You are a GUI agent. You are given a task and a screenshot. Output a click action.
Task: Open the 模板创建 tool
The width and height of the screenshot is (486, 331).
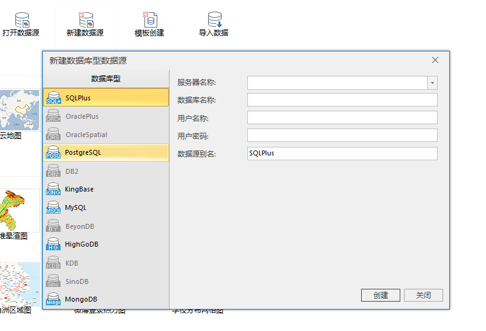pos(150,20)
